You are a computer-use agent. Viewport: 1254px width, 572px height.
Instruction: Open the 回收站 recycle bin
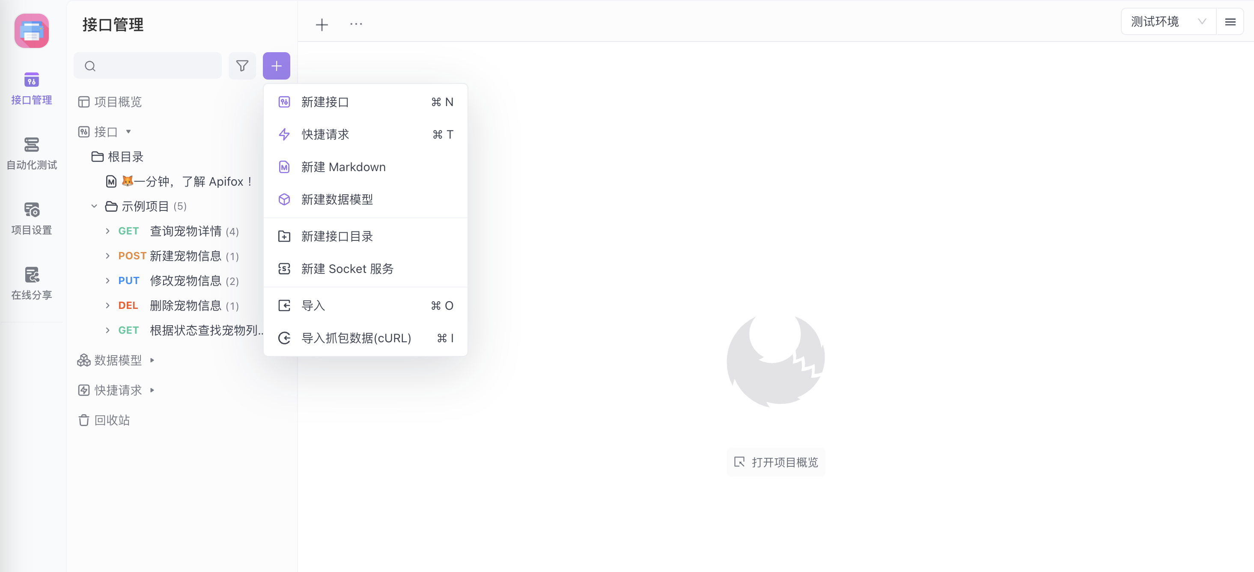[x=111, y=420]
